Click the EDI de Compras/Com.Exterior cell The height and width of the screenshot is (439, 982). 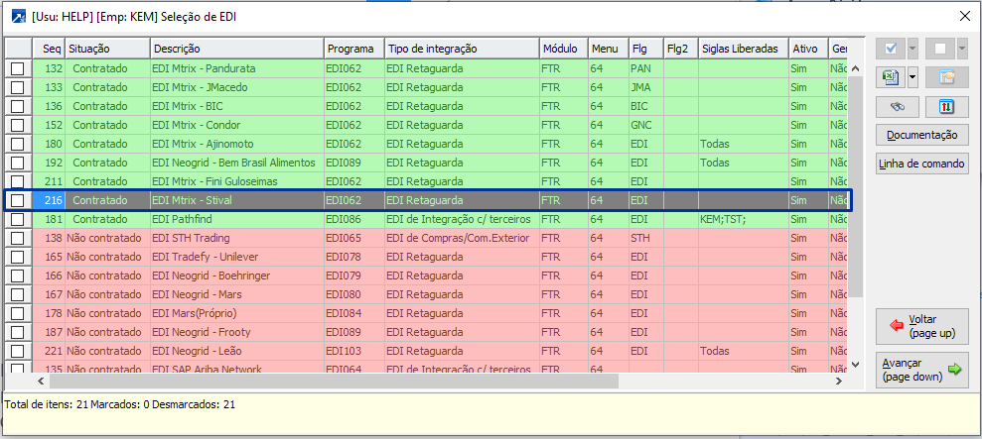click(462, 238)
